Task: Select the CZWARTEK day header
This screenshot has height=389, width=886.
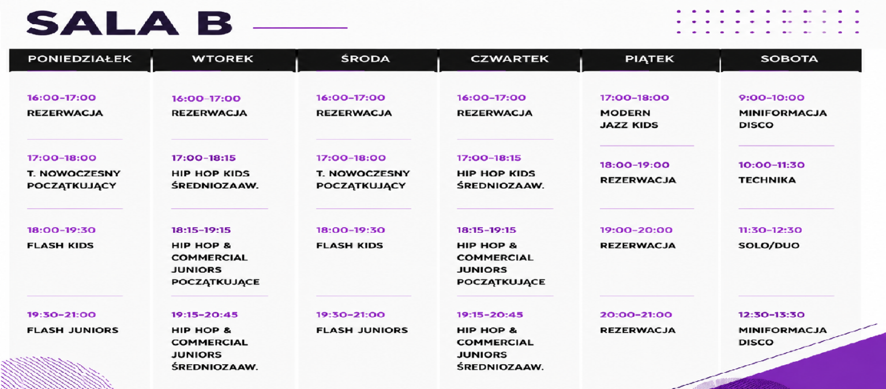Action: coord(509,59)
